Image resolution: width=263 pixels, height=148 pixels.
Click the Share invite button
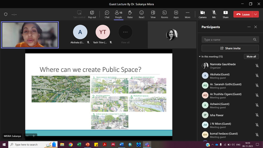click(x=230, y=48)
